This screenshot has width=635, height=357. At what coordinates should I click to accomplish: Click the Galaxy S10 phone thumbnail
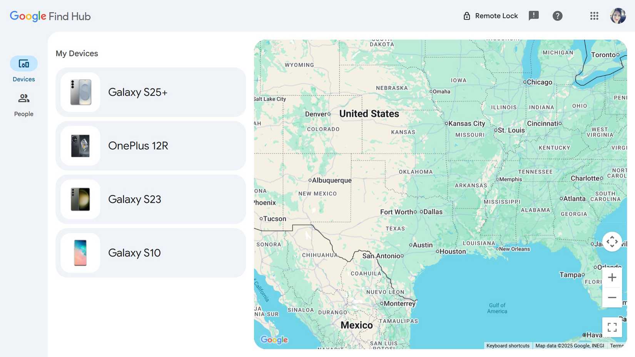80,252
